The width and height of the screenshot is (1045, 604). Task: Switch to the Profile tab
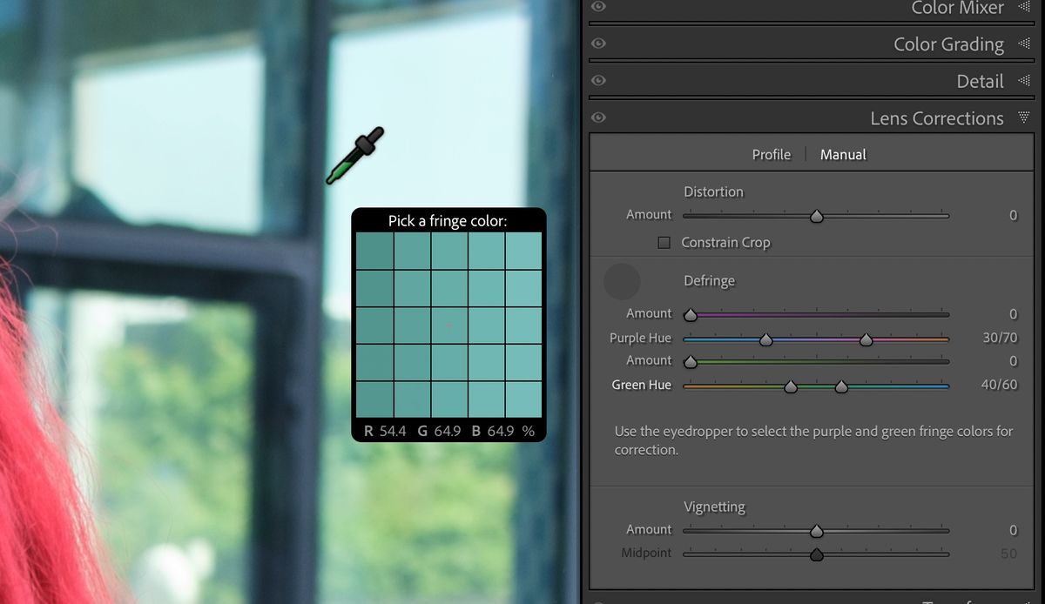pyautogui.click(x=772, y=154)
